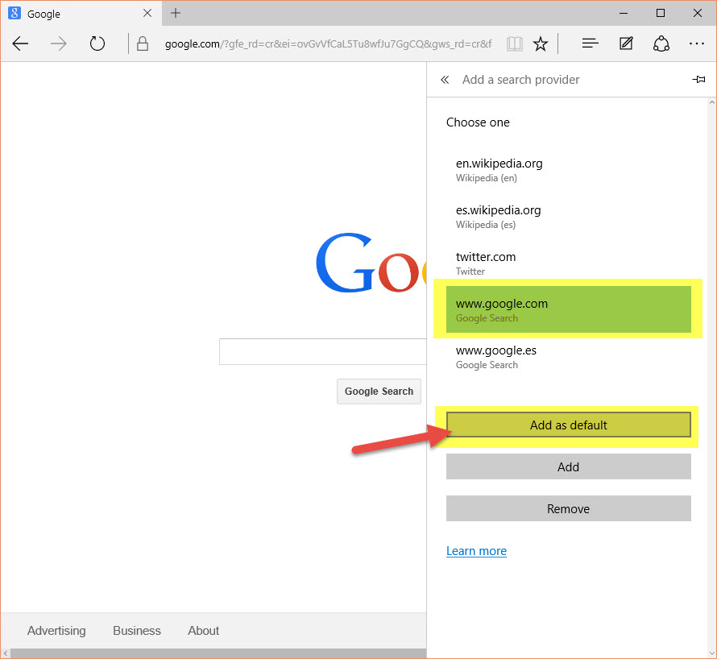Go back using the double chevron
This screenshot has width=717, height=659.
tap(445, 80)
